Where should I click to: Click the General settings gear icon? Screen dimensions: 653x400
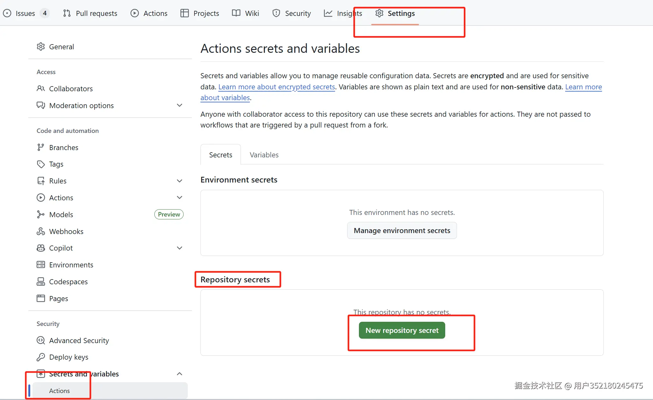(41, 47)
